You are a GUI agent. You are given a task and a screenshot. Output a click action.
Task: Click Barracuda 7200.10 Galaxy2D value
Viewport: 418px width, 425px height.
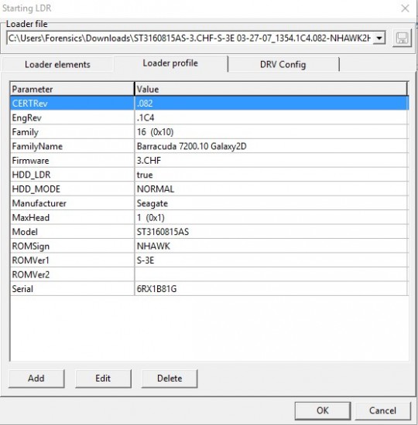(272, 146)
